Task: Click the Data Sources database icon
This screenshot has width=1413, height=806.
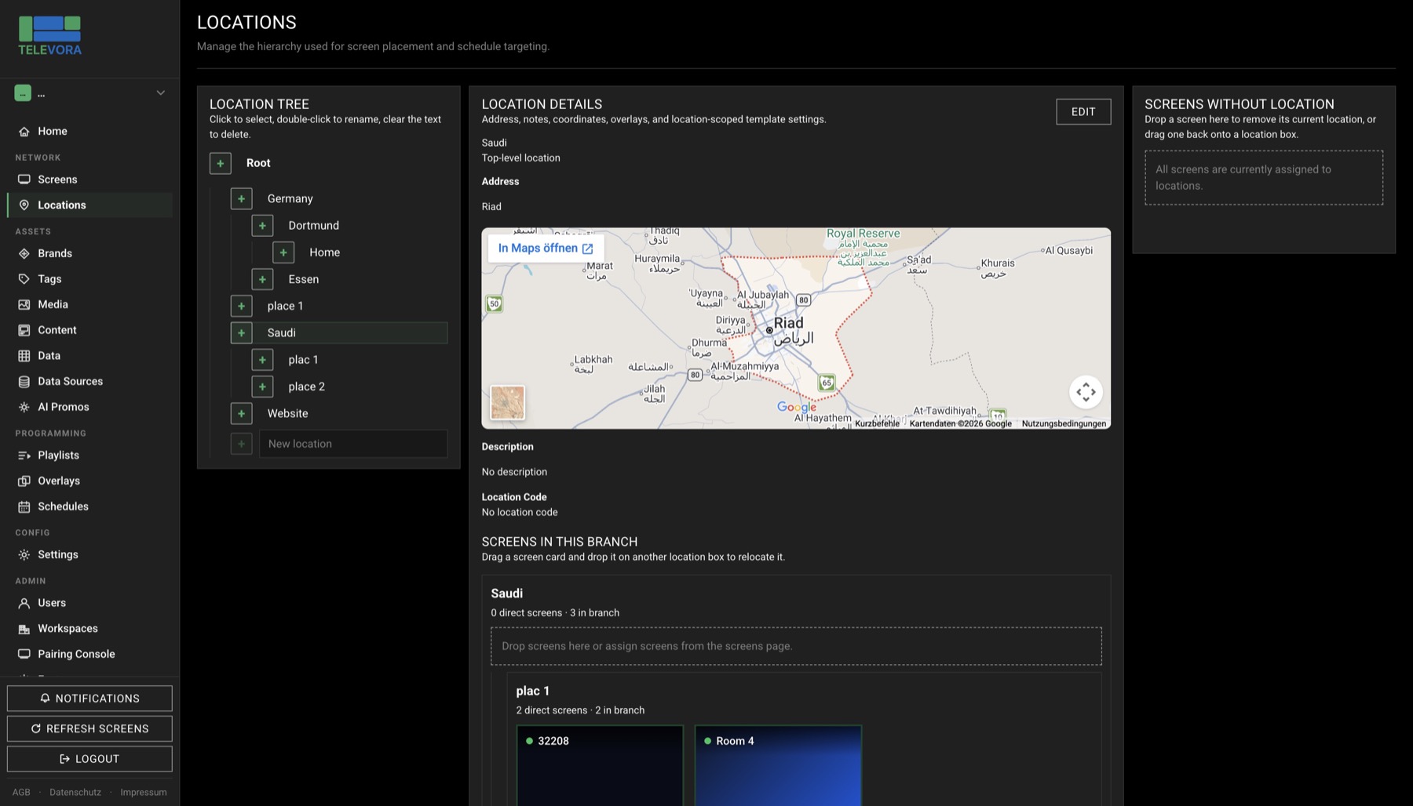Action: (24, 381)
